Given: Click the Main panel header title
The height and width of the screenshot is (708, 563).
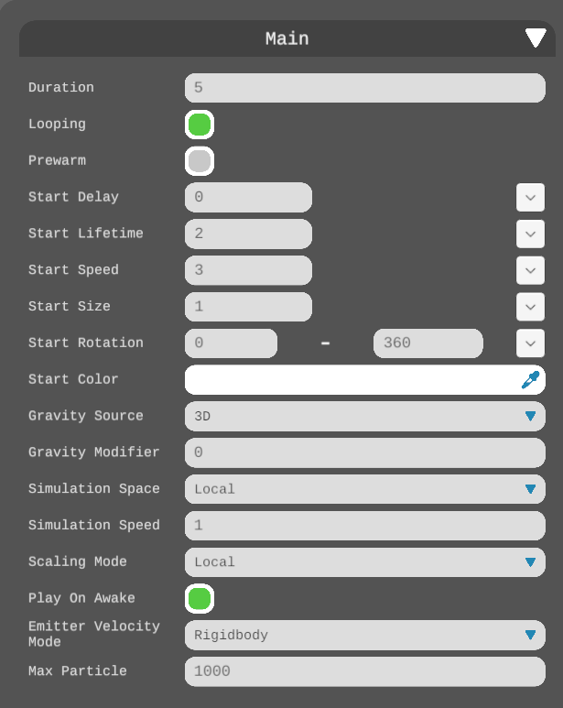Looking at the screenshot, I should coord(287,38).
